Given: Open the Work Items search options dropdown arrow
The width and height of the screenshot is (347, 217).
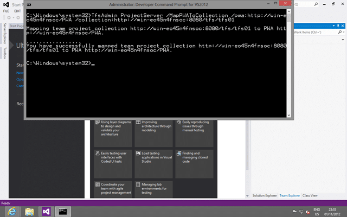Looking at the screenshot, I should coord(344,33).
